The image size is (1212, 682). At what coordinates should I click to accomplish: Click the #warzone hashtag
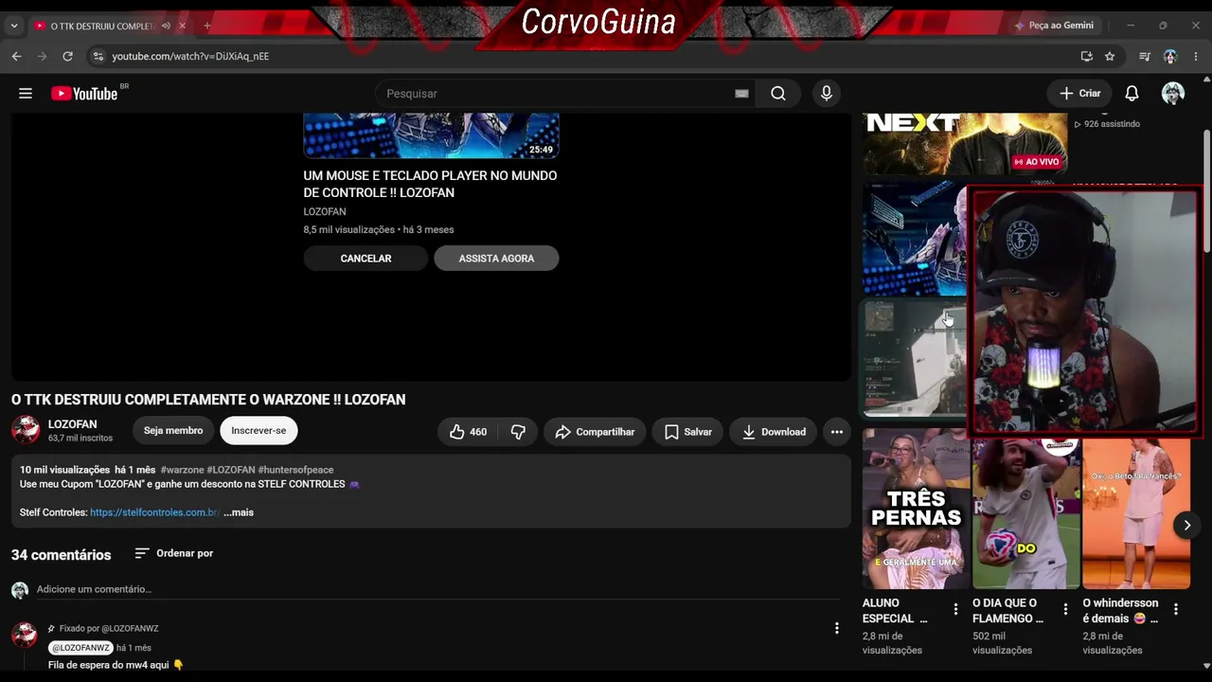coord(182,470)
